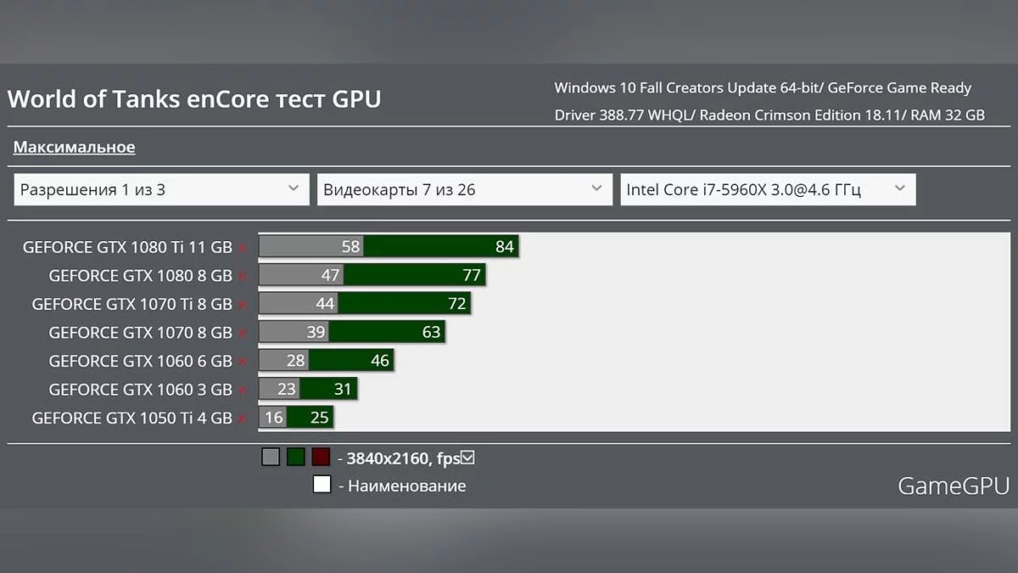Click the Наименование legend text
This screenshot has height=573, width=1018.
click(407, 486)
